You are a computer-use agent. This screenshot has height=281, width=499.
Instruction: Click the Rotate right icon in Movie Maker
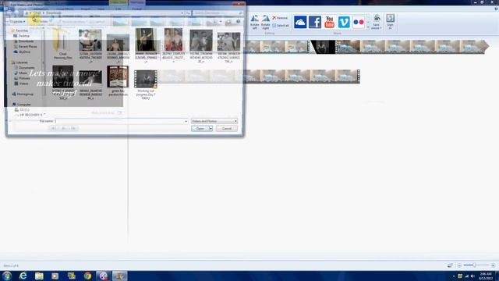click(x=265, y=22)
